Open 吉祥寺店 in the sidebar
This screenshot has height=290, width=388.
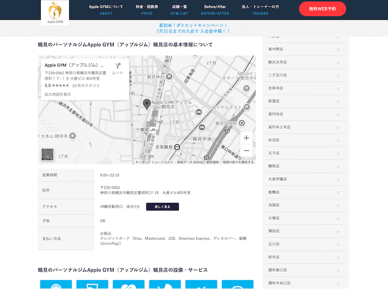[306, 88]
